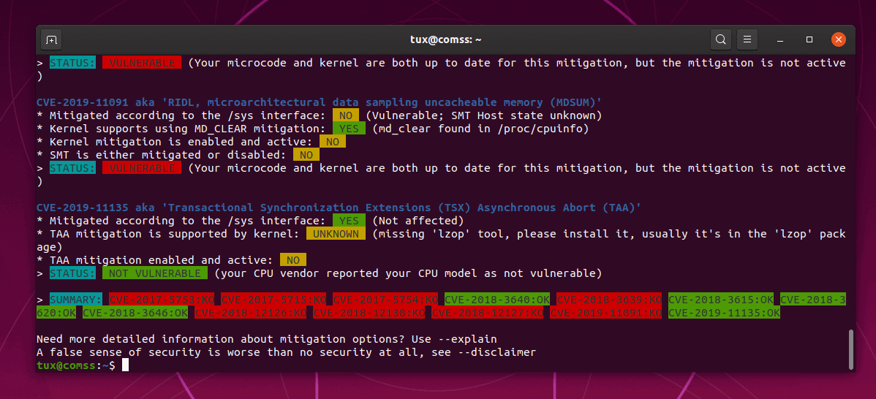Click '(md_clear found in /proc/cpuinfo)' text
Image resolution: width=876 pixels, height=399 pixels.
point(480,129)
